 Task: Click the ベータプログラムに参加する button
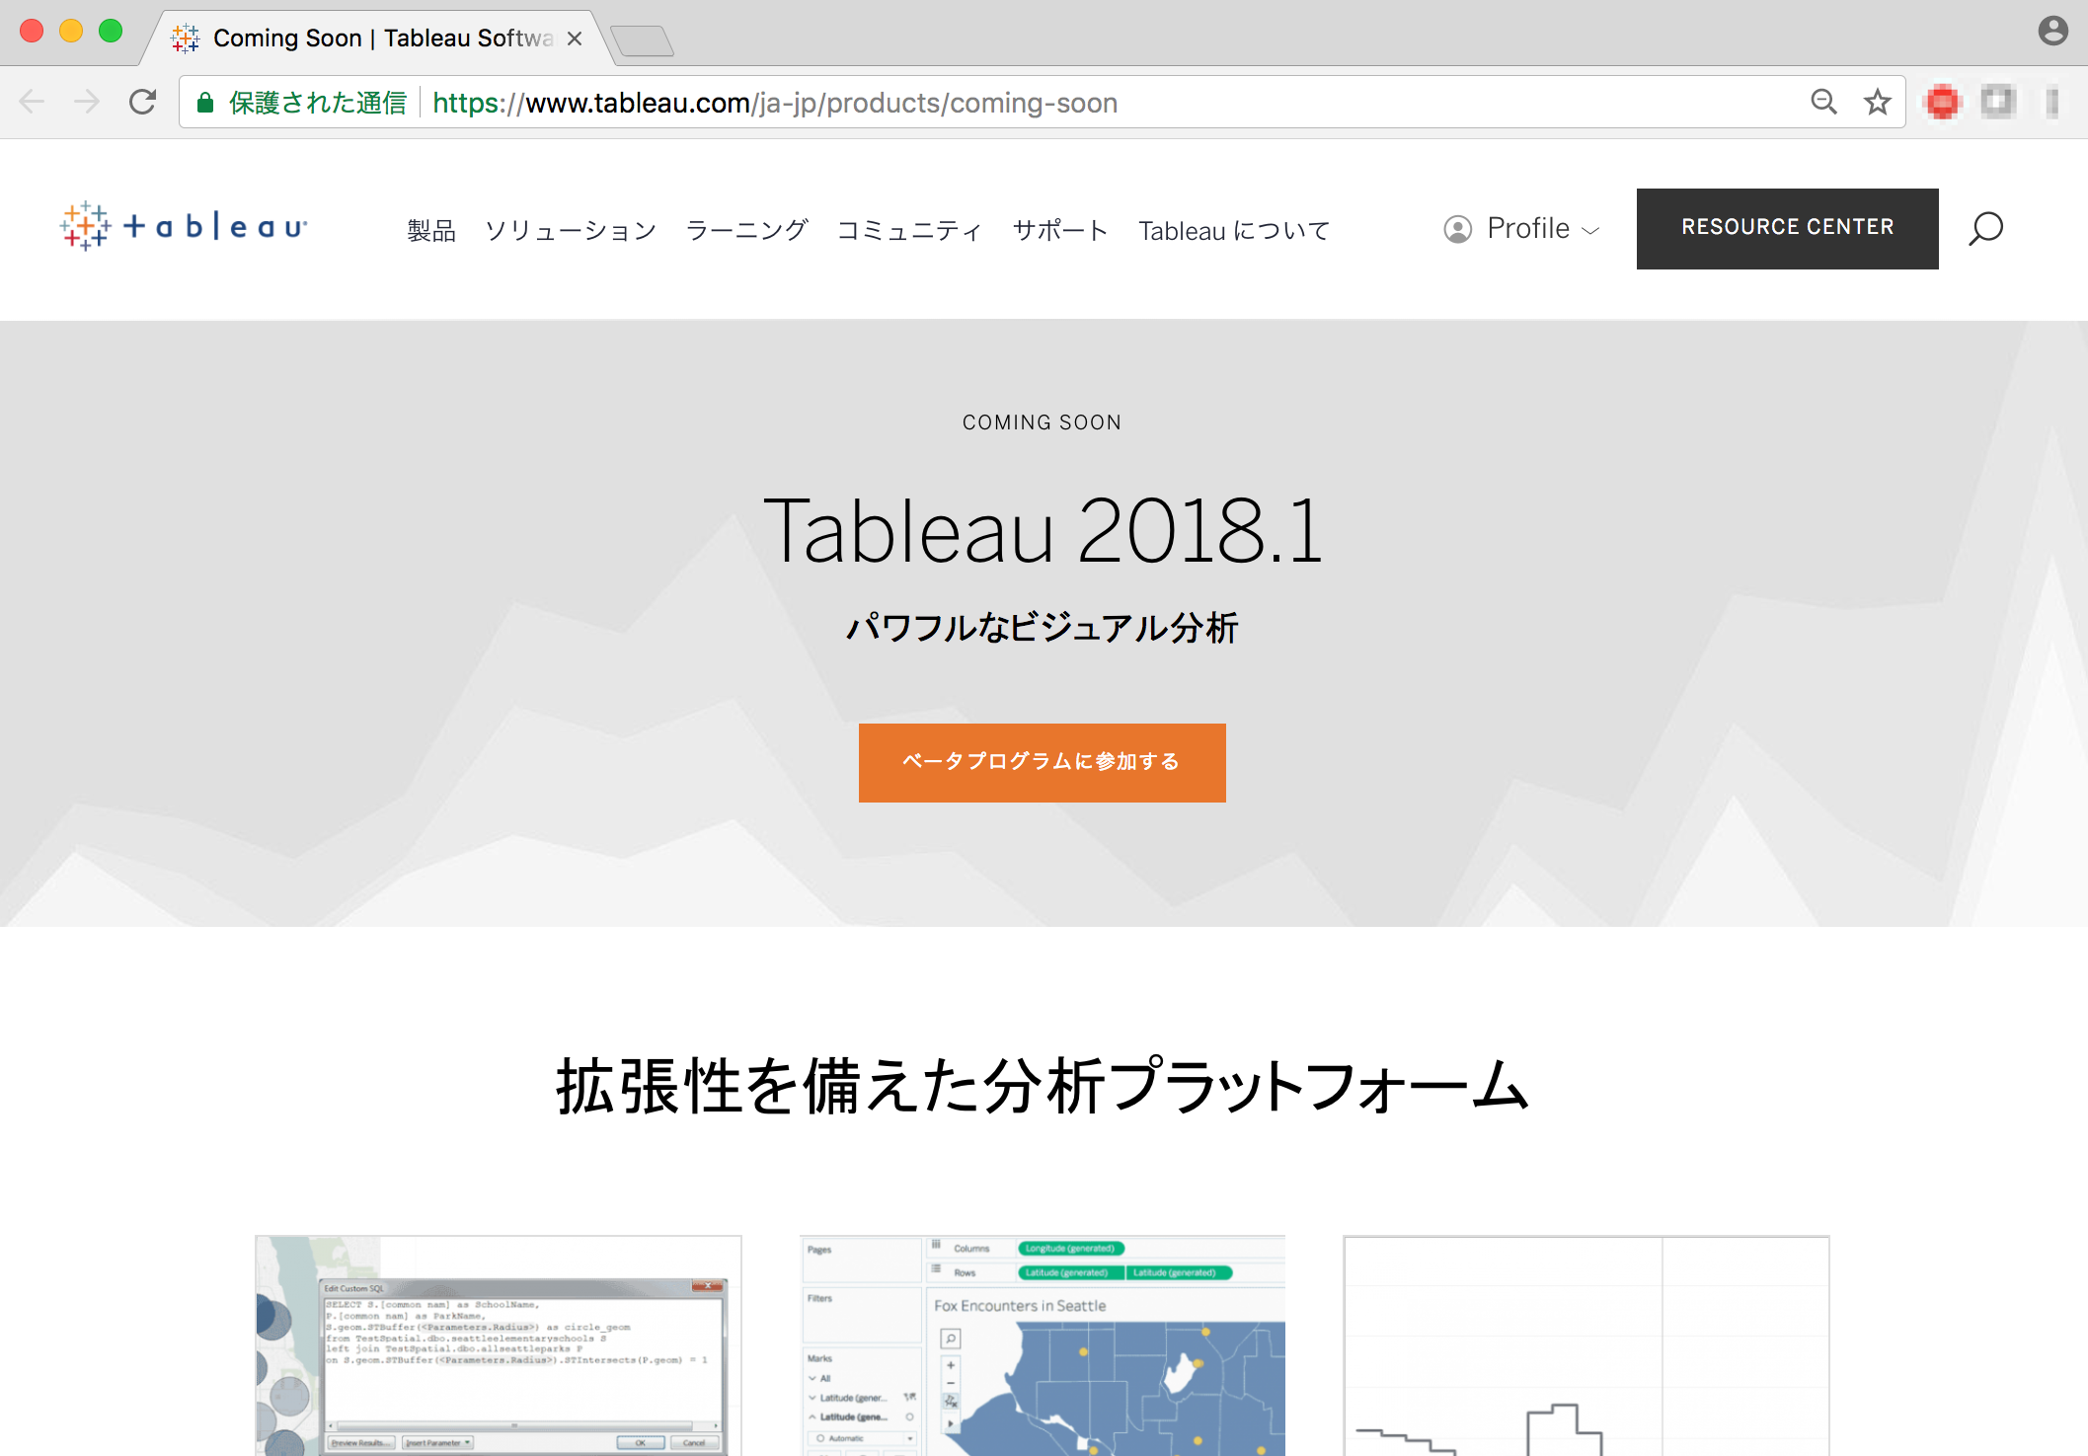tap(1044, 763)
